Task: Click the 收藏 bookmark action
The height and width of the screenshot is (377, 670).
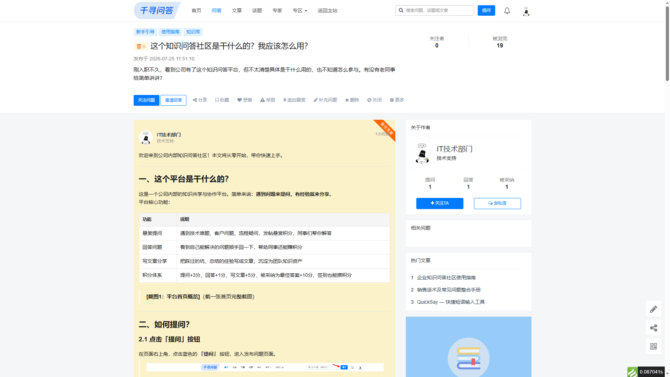Action: coord(222,100)
